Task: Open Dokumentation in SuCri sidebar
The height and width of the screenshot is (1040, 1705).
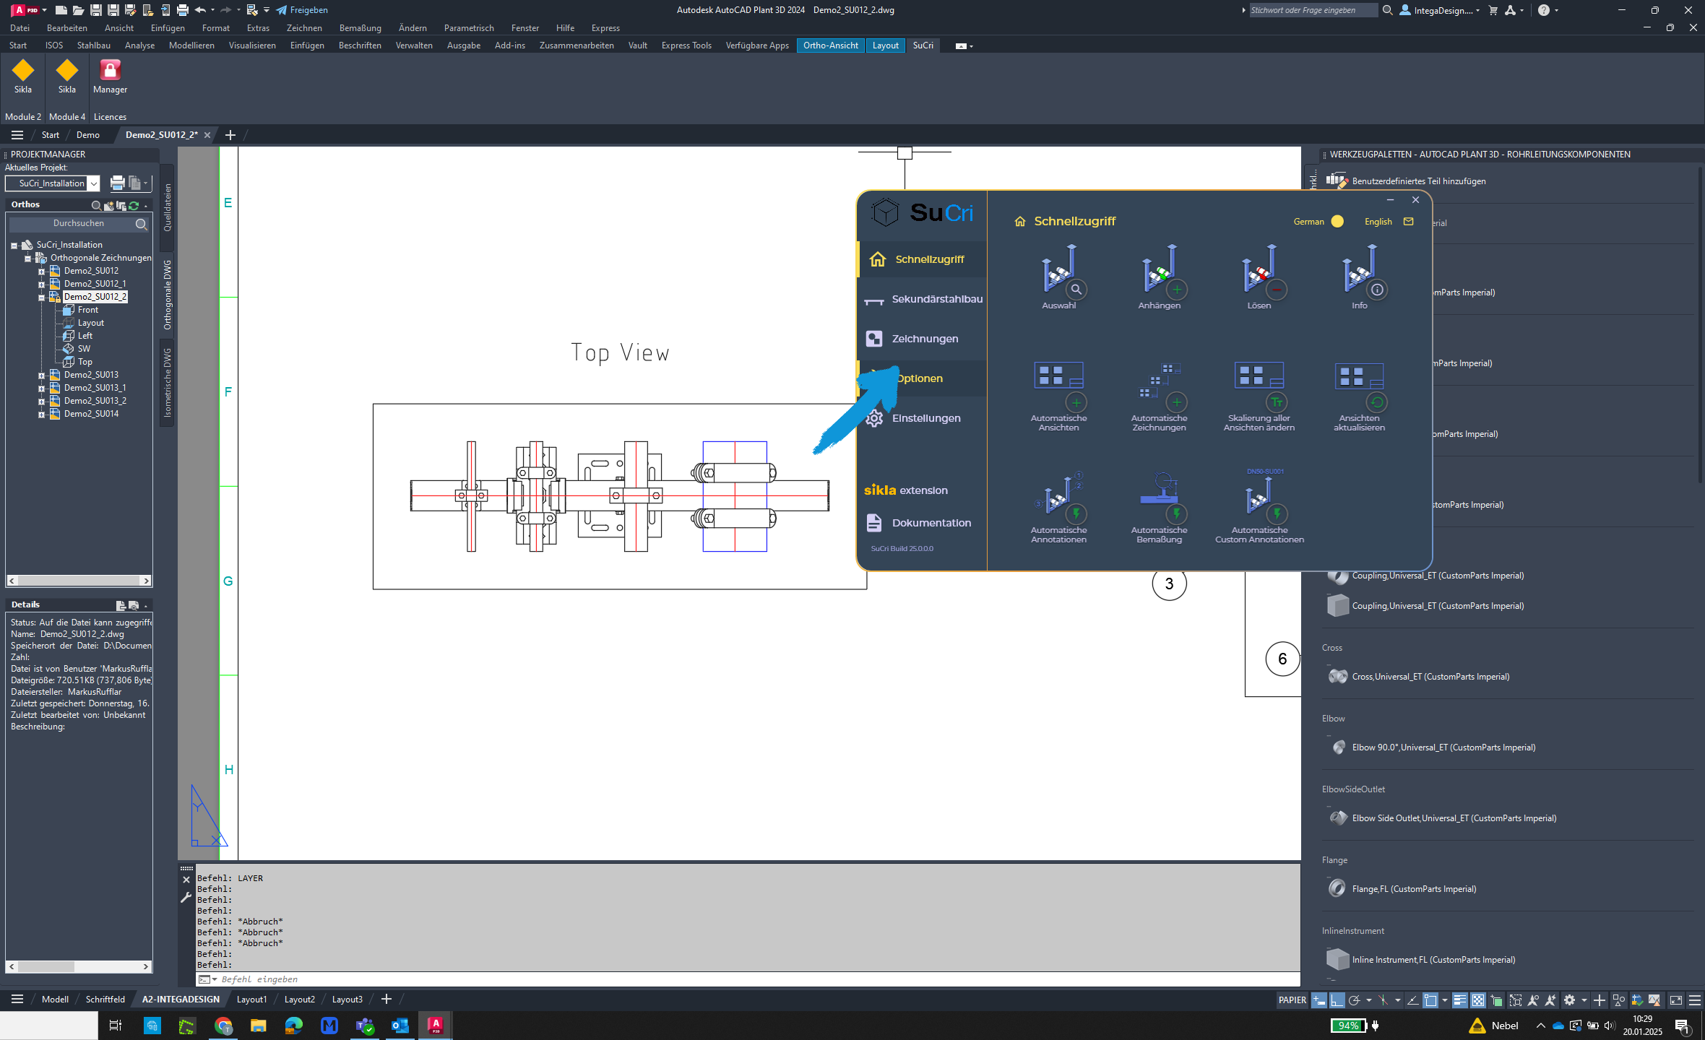Action: (x=923, y=523)
